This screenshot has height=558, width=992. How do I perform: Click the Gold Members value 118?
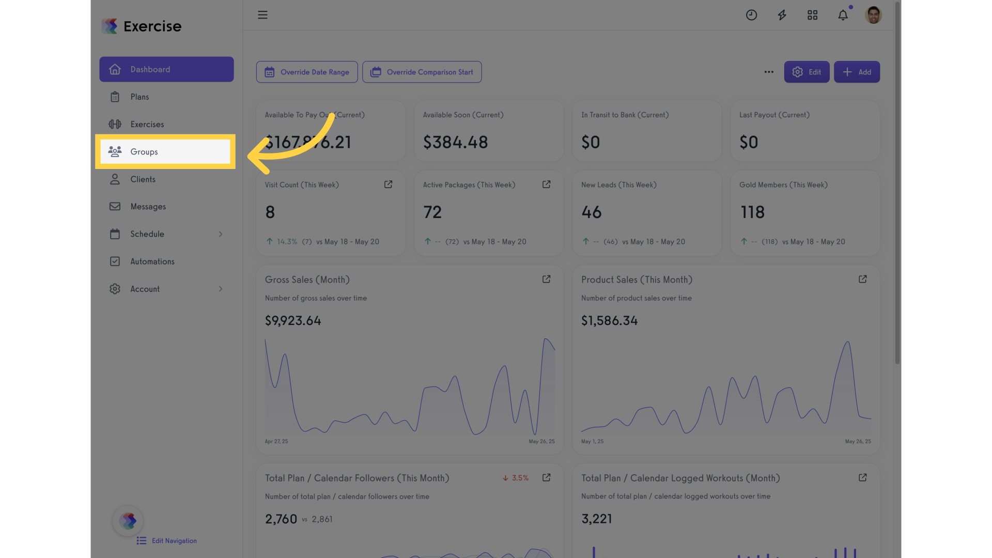pos(752,212)
